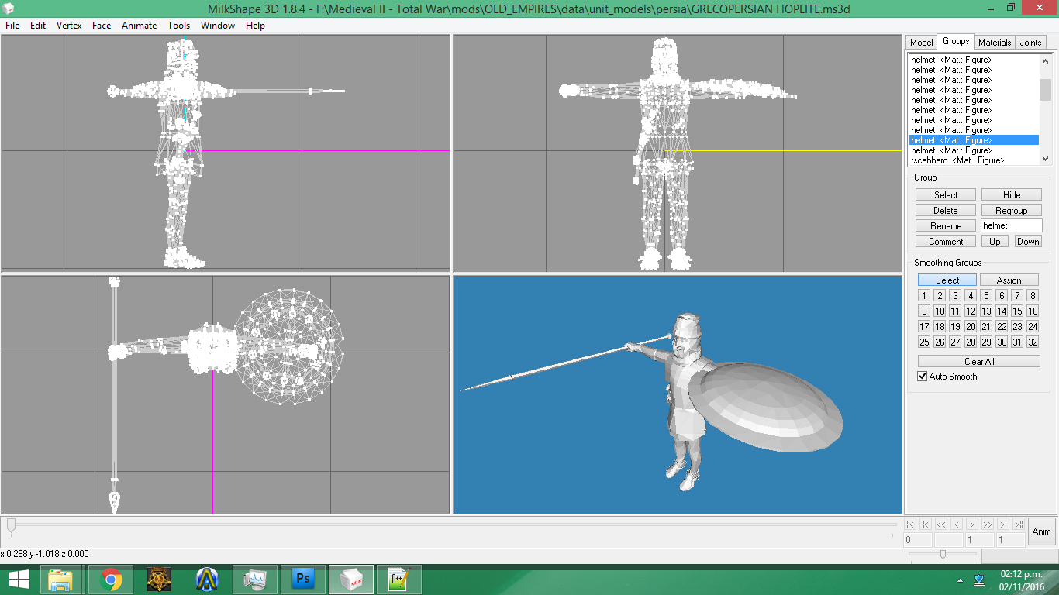The height and width of the screenshot is (595, 1059).
Task: Step to previous keyframe button
Action: point(926,524)
